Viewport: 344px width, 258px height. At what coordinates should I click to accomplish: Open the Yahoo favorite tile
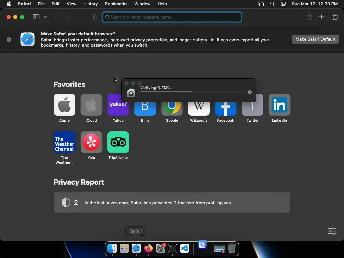[118, 105]
